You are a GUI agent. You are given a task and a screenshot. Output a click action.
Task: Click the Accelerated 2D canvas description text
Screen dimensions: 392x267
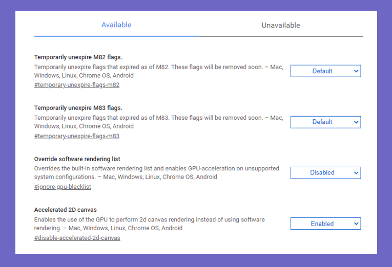click(x=149, y=224)
